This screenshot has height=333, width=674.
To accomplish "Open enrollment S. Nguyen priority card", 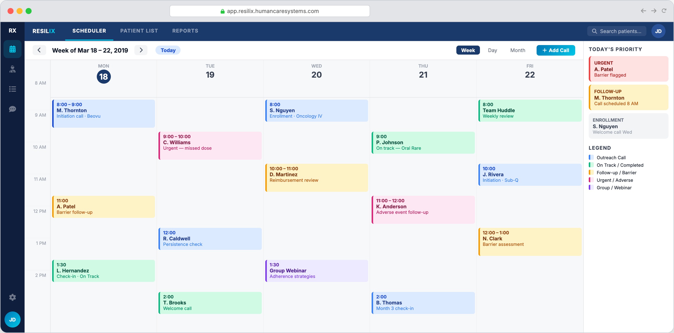I will point(628,126).
